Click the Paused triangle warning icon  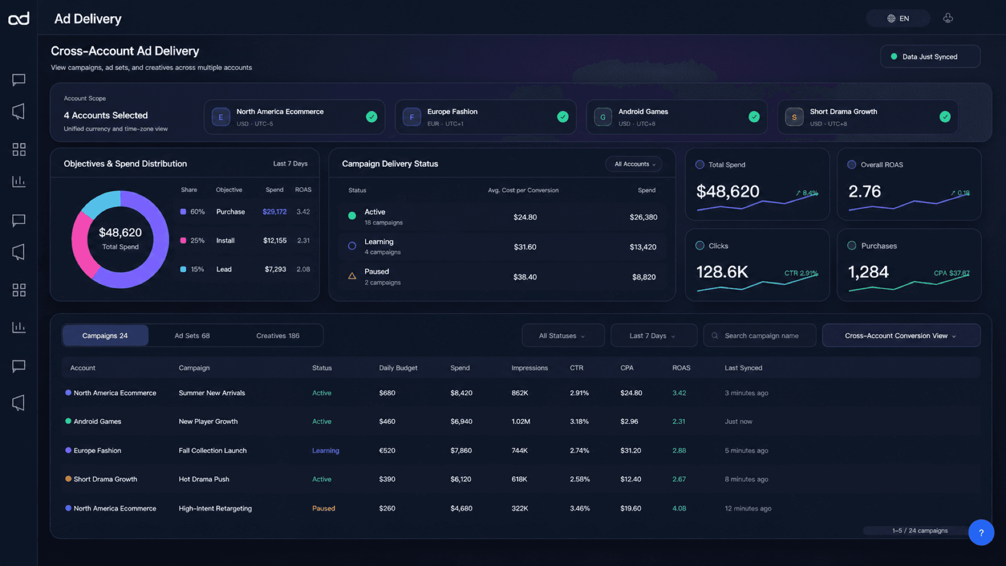pyautogui.click(x=352, y=276)
